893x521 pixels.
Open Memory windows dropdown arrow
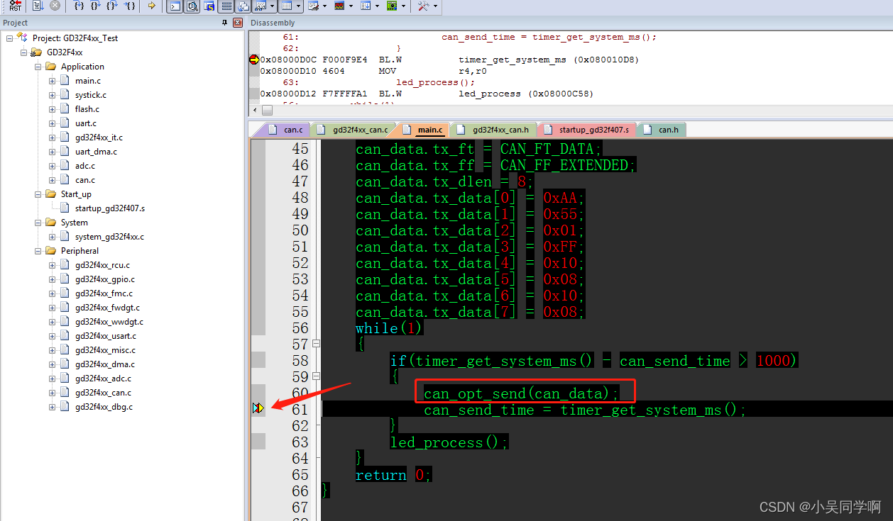[298, 6]
